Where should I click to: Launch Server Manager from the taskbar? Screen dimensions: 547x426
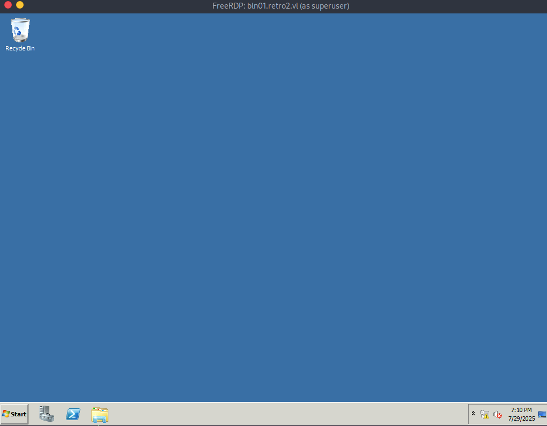(47, 414)
